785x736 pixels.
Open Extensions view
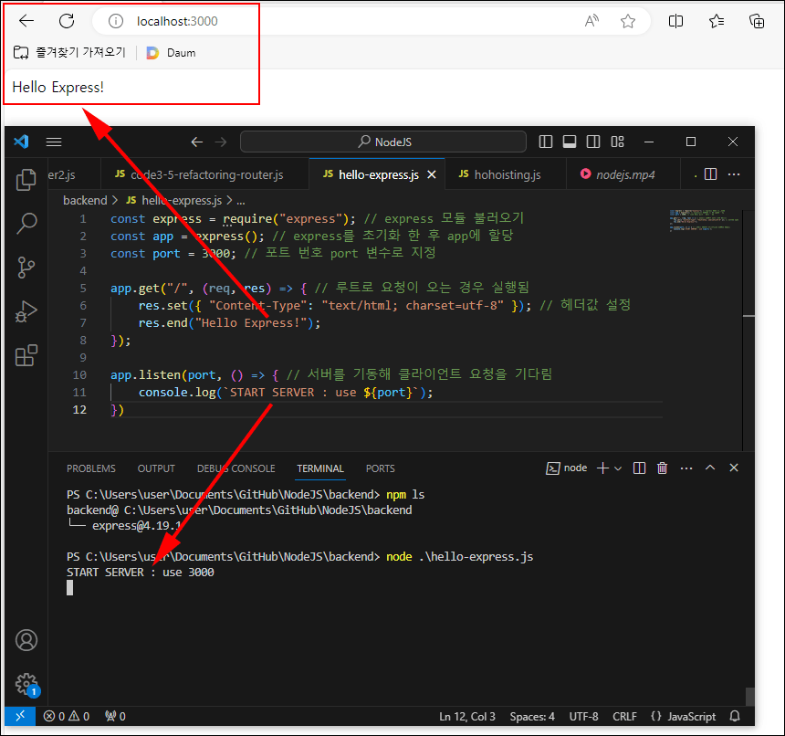click(26, 355)
